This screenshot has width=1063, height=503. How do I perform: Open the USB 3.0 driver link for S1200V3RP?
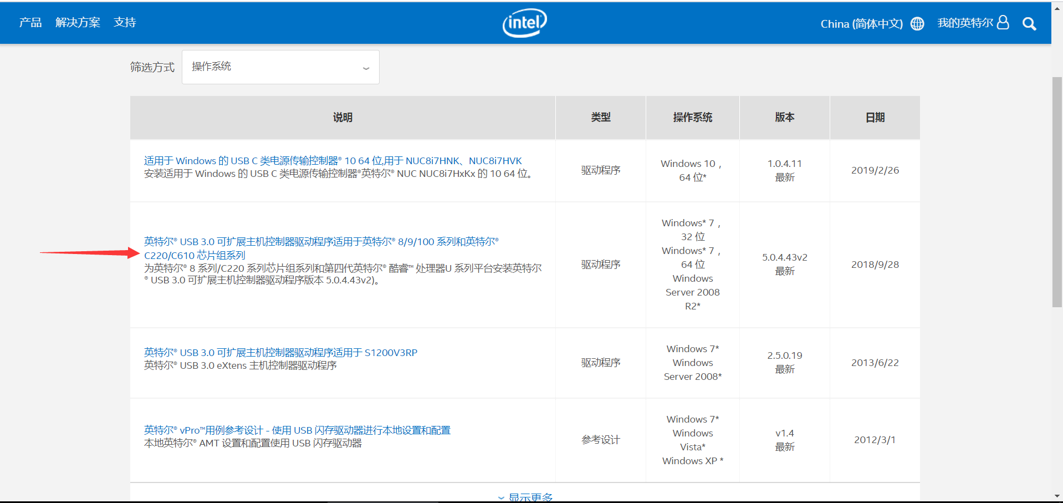click(280, 352)
